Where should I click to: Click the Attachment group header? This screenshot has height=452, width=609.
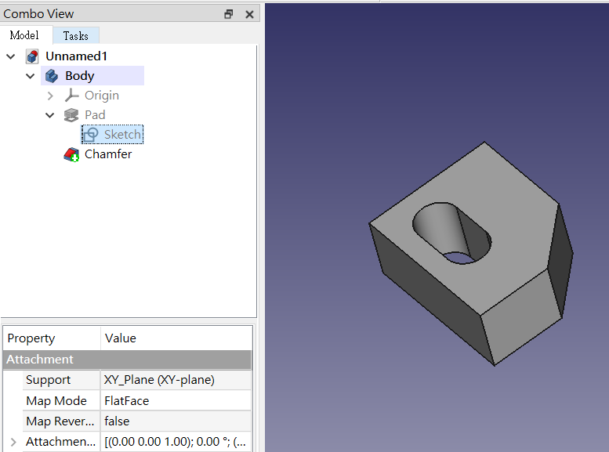coord(128,360)
